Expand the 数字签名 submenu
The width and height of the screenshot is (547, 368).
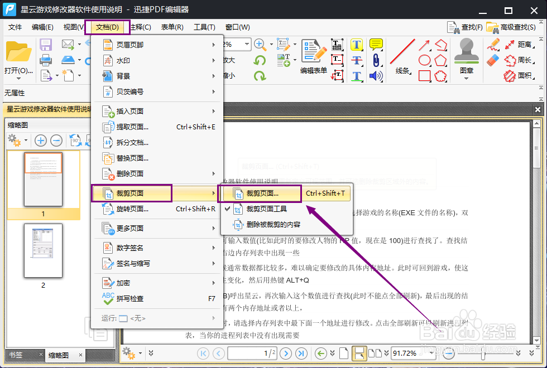pyautogui.click(x=157, y=248)
